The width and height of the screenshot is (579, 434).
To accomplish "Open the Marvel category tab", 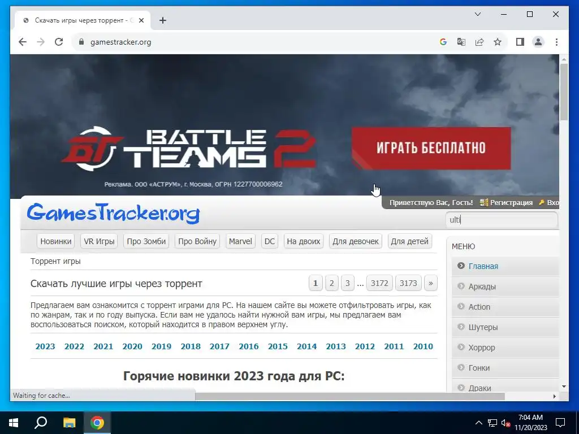I will (240, 241).
